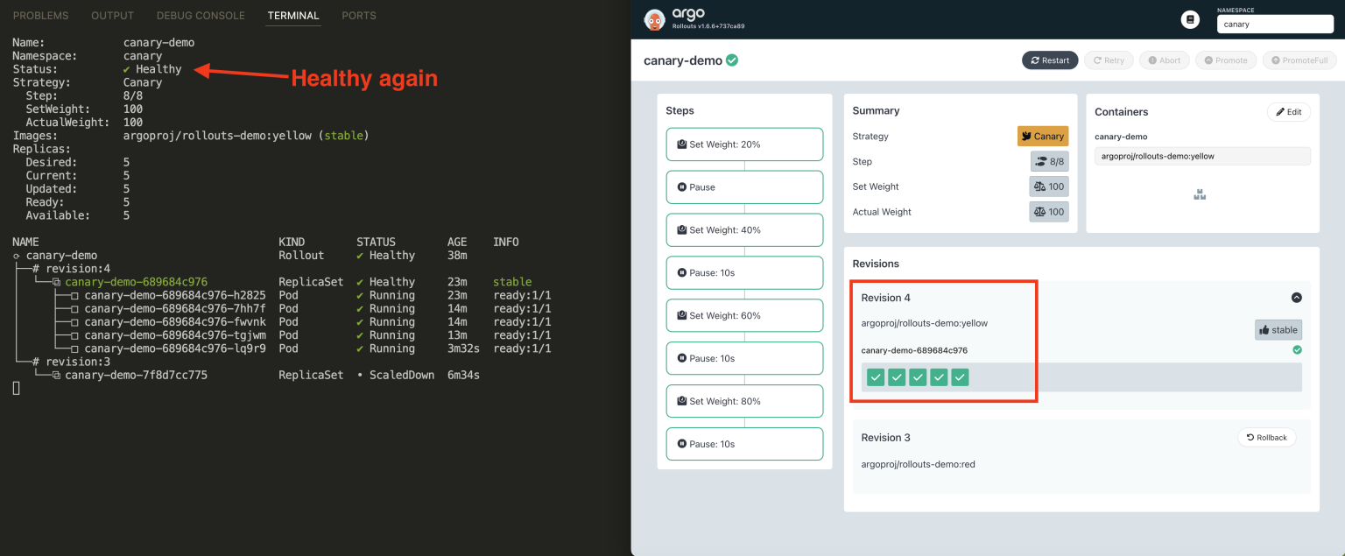Toggle the first pod checkmark in Revision 4

tap(875, 377)
